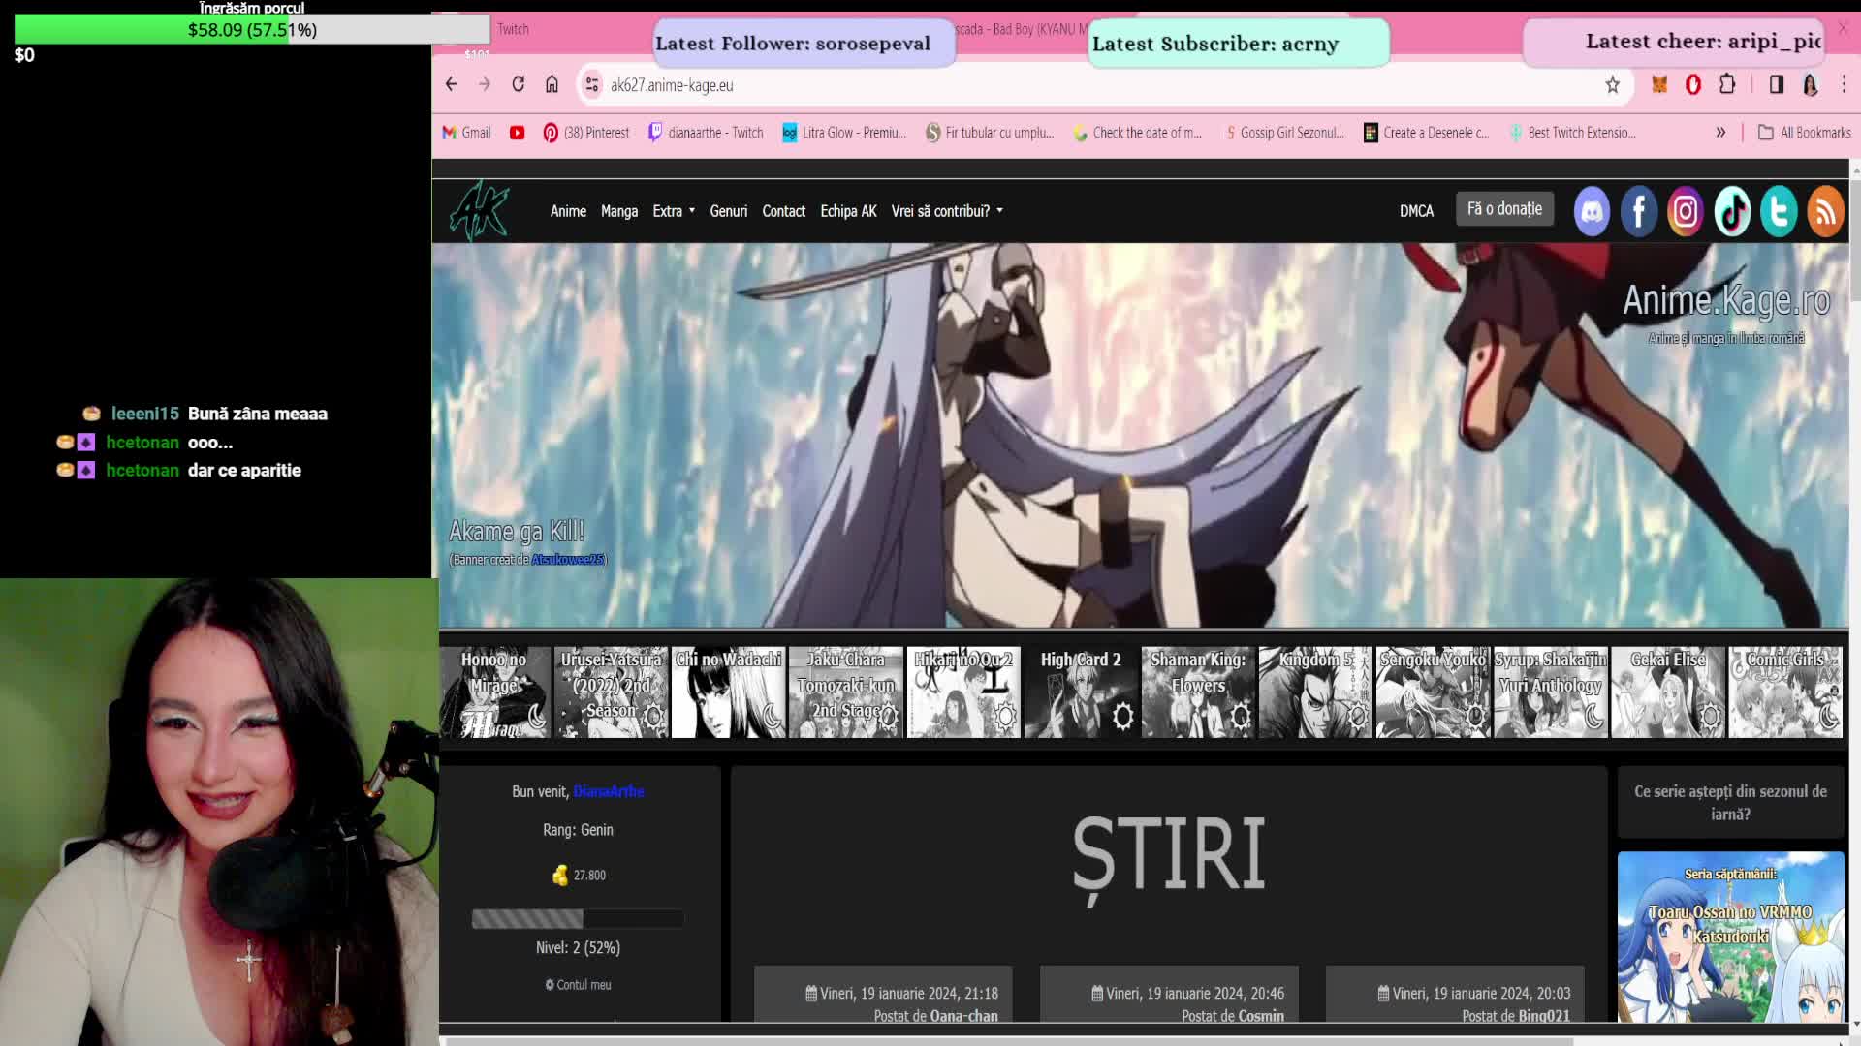
Task: Open the browser home page icon
Action: (x=552, y=84)
